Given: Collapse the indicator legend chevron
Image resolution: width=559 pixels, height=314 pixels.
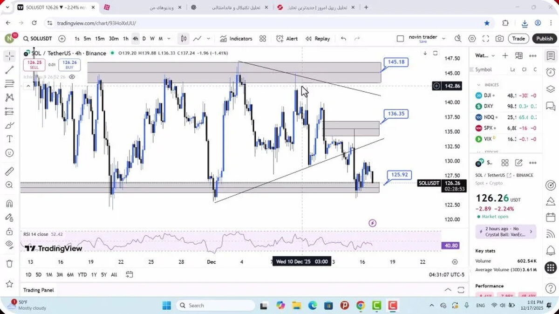Looking at the screenshot, I should [x=28, y=86].
